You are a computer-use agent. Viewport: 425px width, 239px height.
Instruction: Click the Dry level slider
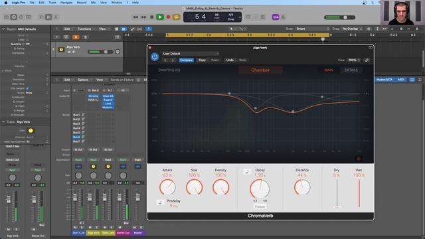pos(337,193)
